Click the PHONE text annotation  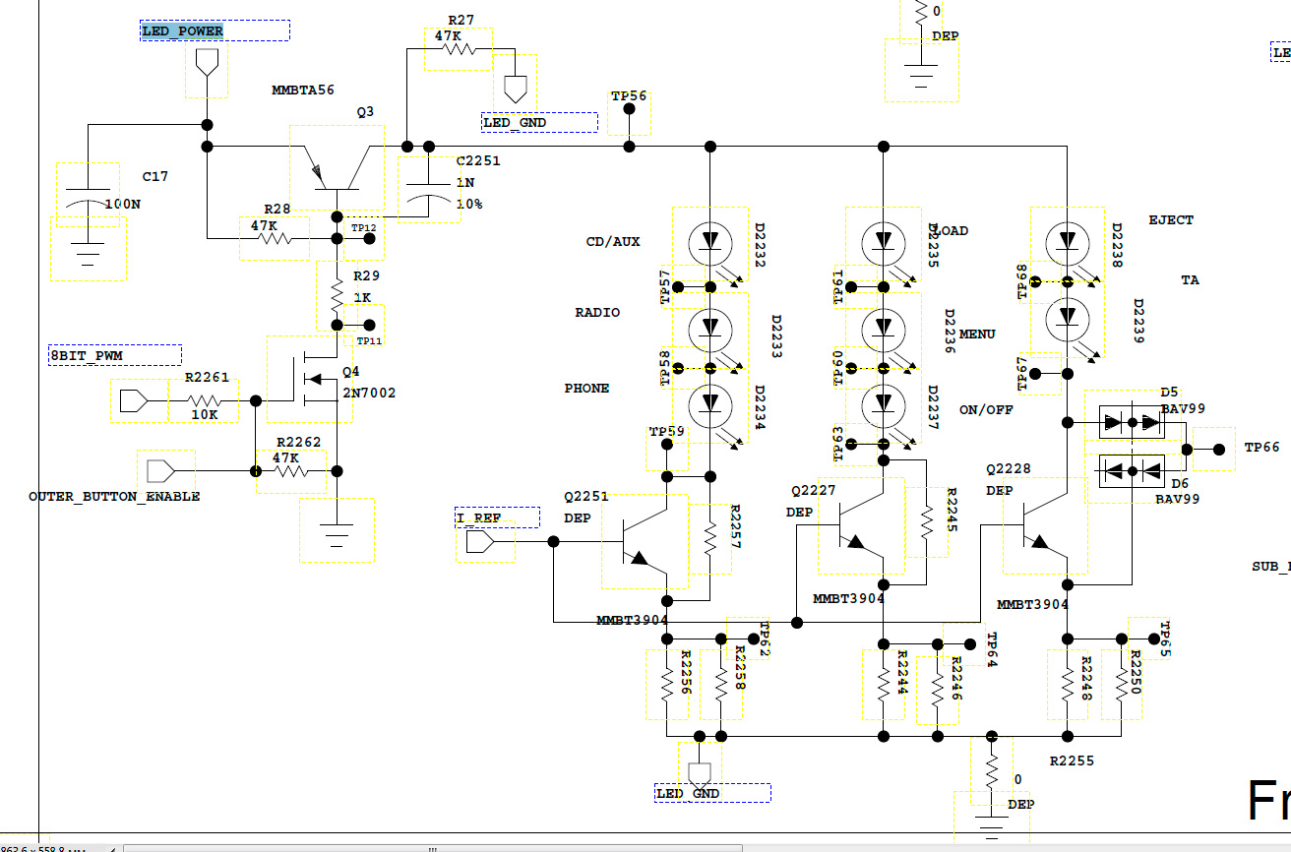coord(586,389)
